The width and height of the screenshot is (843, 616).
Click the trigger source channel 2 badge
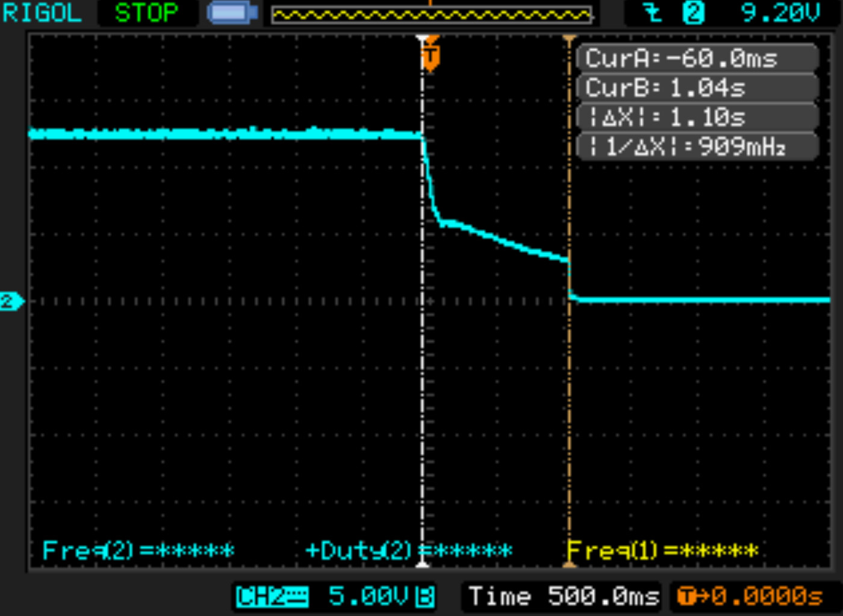(692, 13)
